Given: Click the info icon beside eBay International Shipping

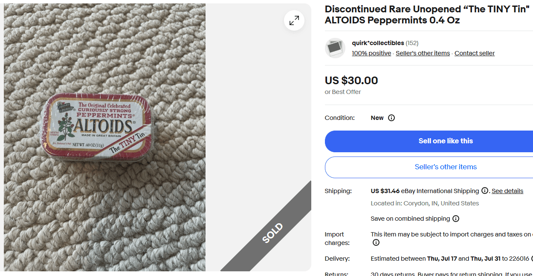Looking at the screenshot, I should tap(485, 191).
